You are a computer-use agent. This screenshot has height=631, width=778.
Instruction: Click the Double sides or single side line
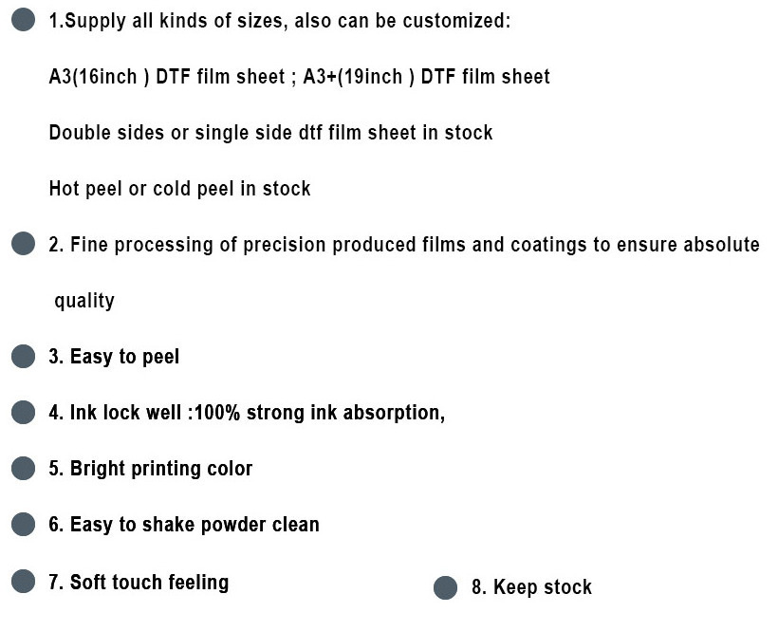coord(270,133)
